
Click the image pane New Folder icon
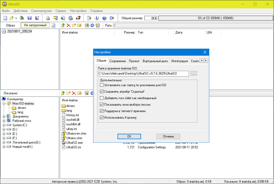pyautogui.click(x=74, y=25)
